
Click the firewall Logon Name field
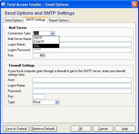coord(82,86)
